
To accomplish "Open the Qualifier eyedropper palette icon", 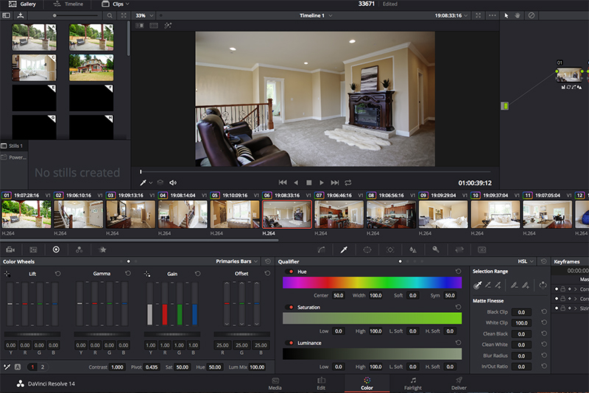I will click(x=344, y=249).
